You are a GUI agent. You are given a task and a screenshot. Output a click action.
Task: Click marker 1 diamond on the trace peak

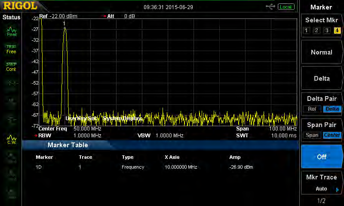(x=64, y=28)
